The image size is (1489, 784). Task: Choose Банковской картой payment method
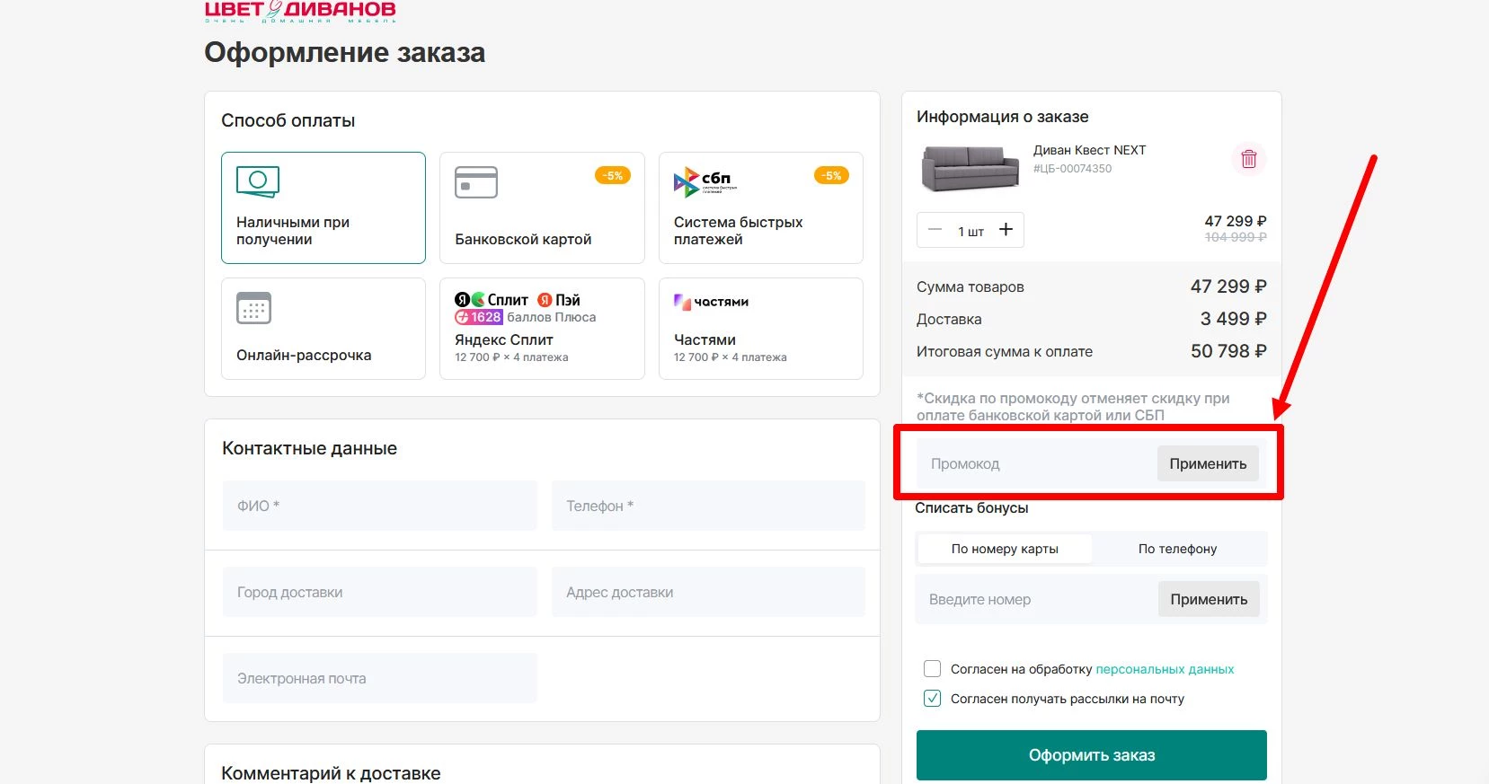coord(542,207)
